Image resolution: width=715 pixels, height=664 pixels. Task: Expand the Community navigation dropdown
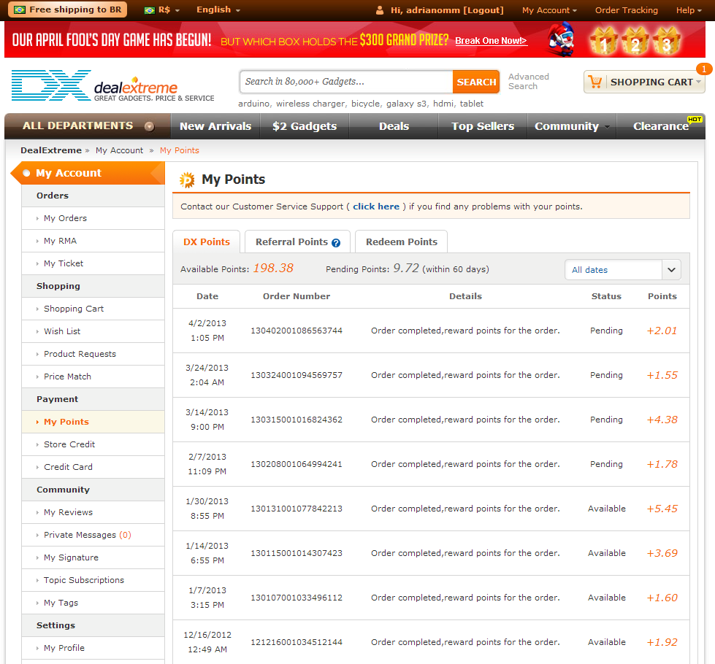[572, 126]
